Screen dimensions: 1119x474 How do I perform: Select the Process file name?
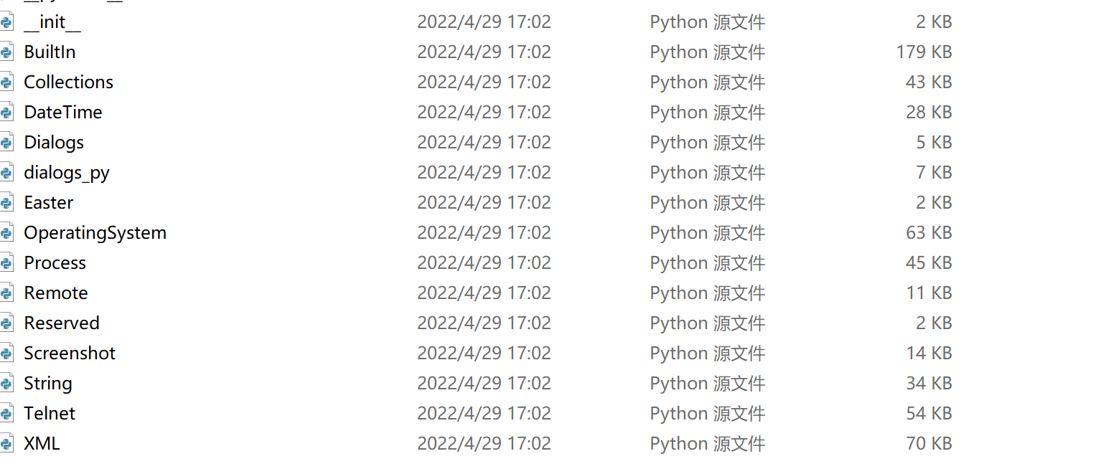click(55, 263)
